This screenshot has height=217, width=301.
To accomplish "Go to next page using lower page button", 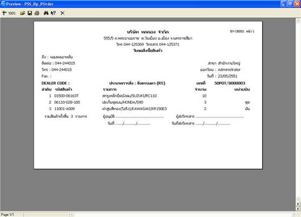I will tap(298, 208).
